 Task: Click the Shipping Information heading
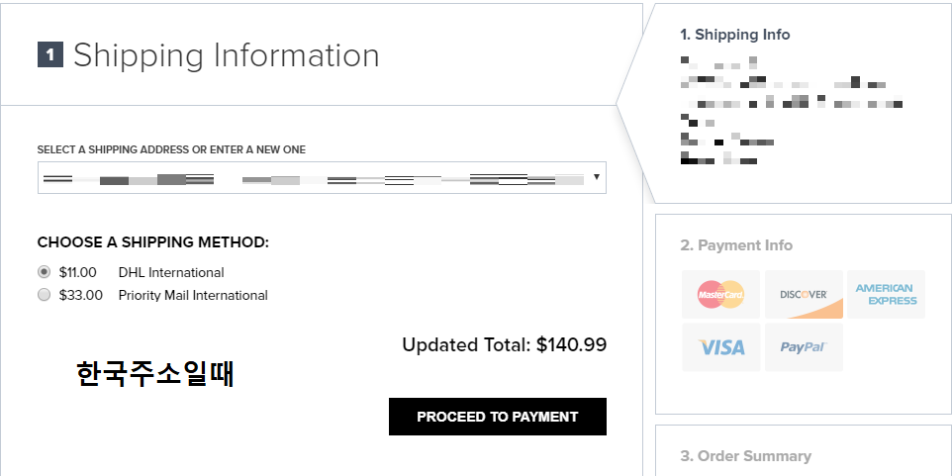(226, 55)
